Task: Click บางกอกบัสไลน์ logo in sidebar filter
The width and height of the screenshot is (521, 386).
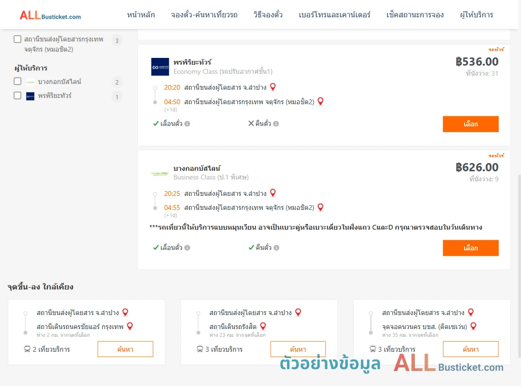Action: point(30,82)
